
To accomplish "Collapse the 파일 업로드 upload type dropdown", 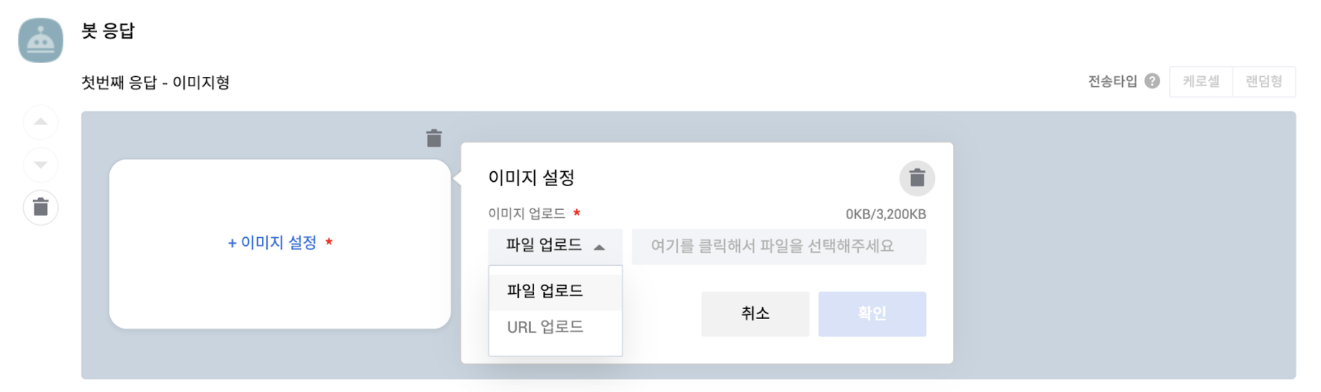I will 555,246.
